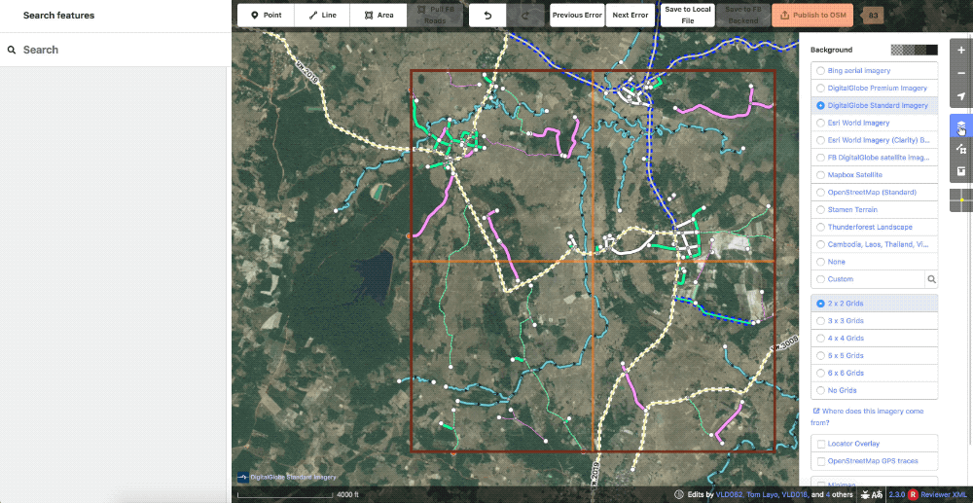
Task: Choose the No Grids option
Action: click(x=875, y=390)
